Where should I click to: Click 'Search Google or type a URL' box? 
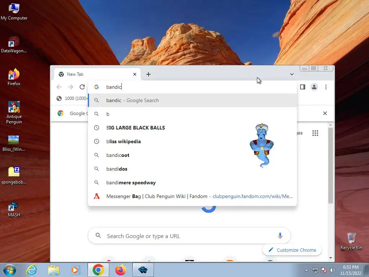click(189, 236)
